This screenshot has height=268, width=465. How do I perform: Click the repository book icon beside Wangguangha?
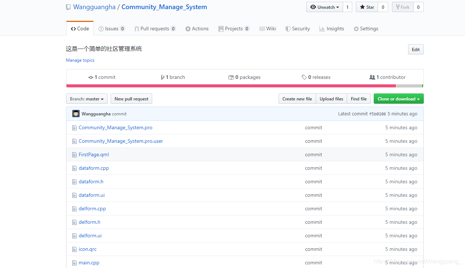point(68,7)
